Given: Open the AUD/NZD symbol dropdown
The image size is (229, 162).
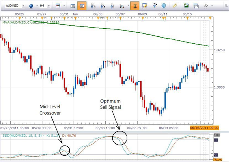Looking at the screenshot, I should pos(23,6).
